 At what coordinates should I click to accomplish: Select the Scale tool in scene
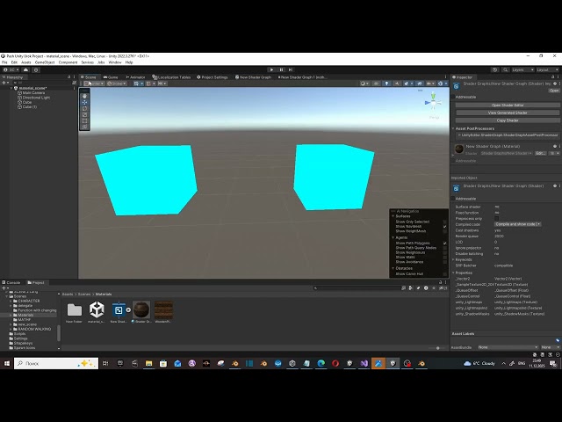click(x=84, y=114)
